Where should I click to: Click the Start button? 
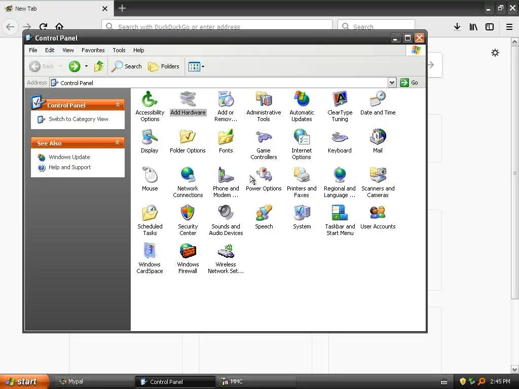[24, 381]
